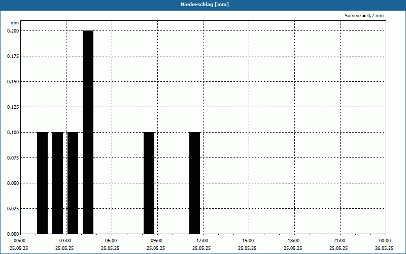
Task: Click the 12:00 time label
Action: [202, 241]
